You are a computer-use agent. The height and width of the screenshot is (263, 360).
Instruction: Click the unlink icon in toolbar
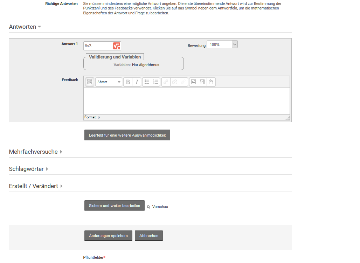click(175, 82)
